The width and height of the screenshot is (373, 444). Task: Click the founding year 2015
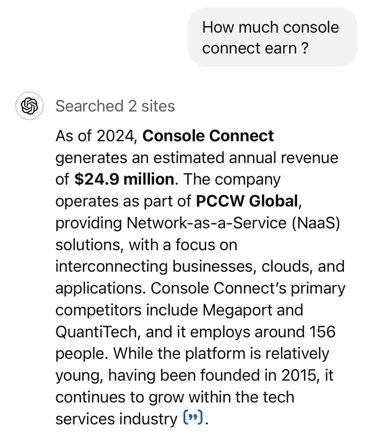point(299,375)
